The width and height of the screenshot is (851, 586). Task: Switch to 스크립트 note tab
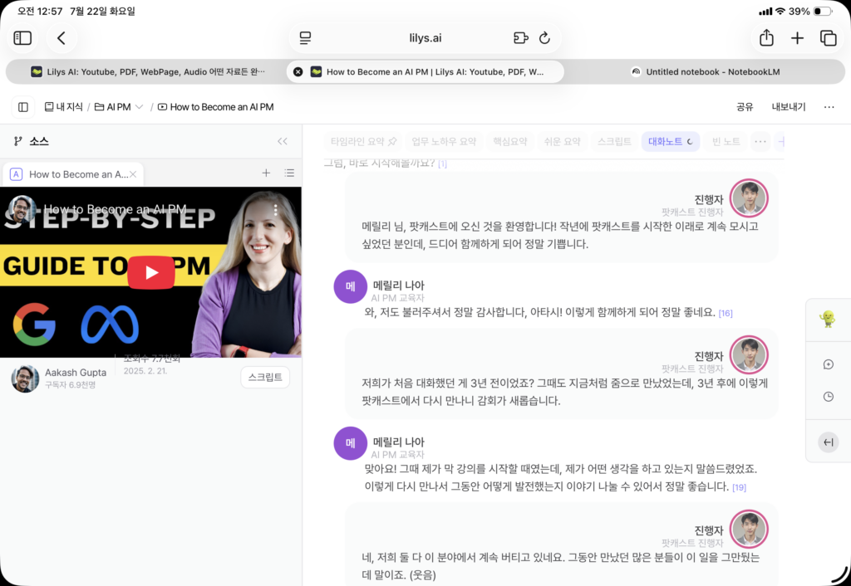[x=614, y=141]
